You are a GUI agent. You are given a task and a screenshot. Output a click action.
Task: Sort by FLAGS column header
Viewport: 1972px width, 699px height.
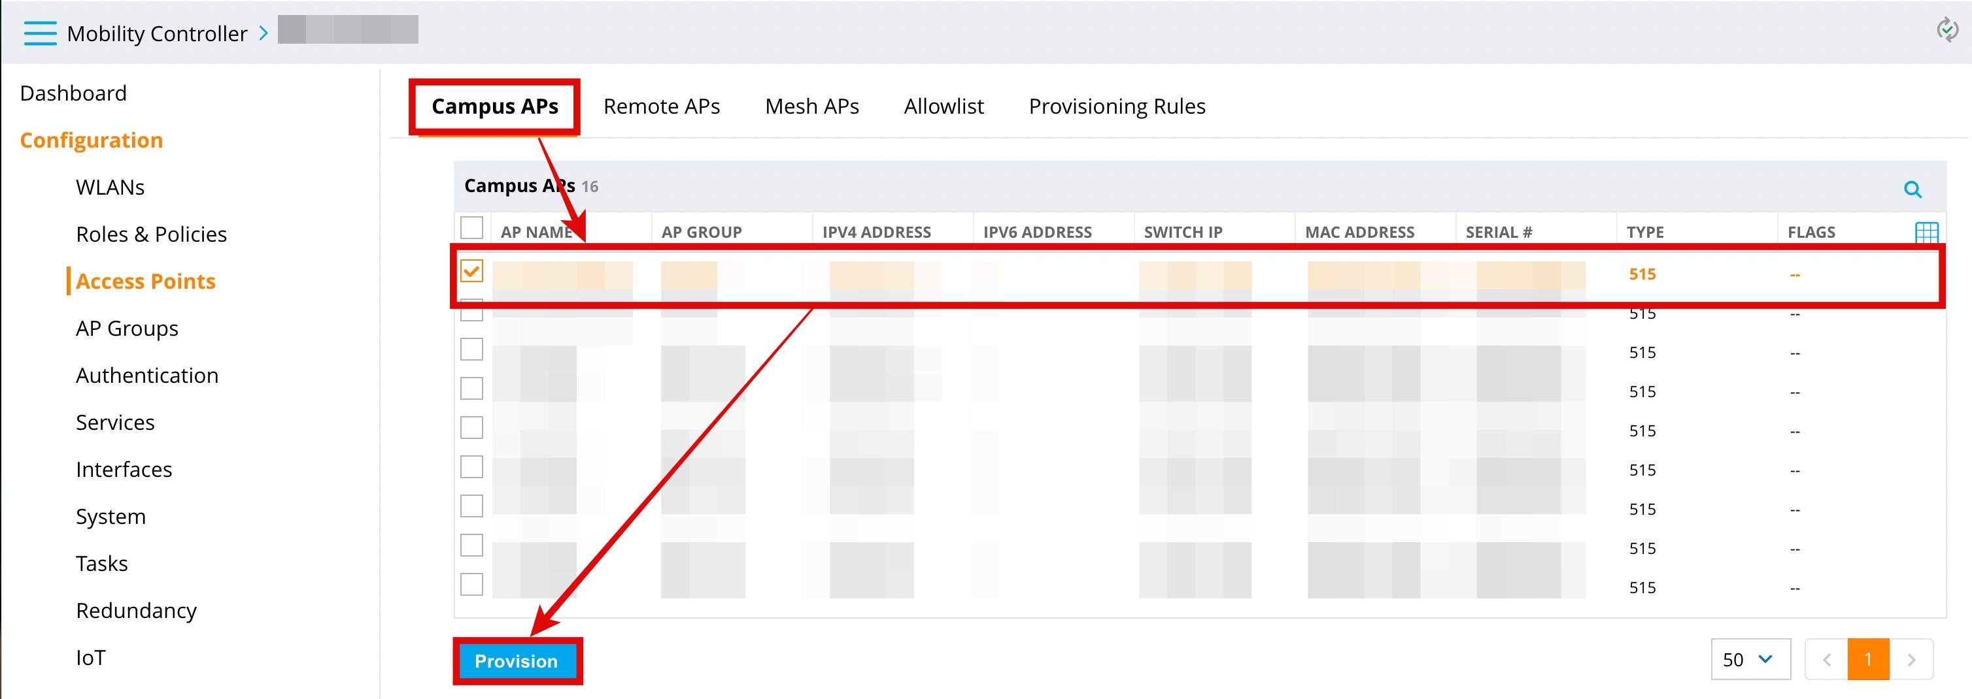click(1811, 233)
